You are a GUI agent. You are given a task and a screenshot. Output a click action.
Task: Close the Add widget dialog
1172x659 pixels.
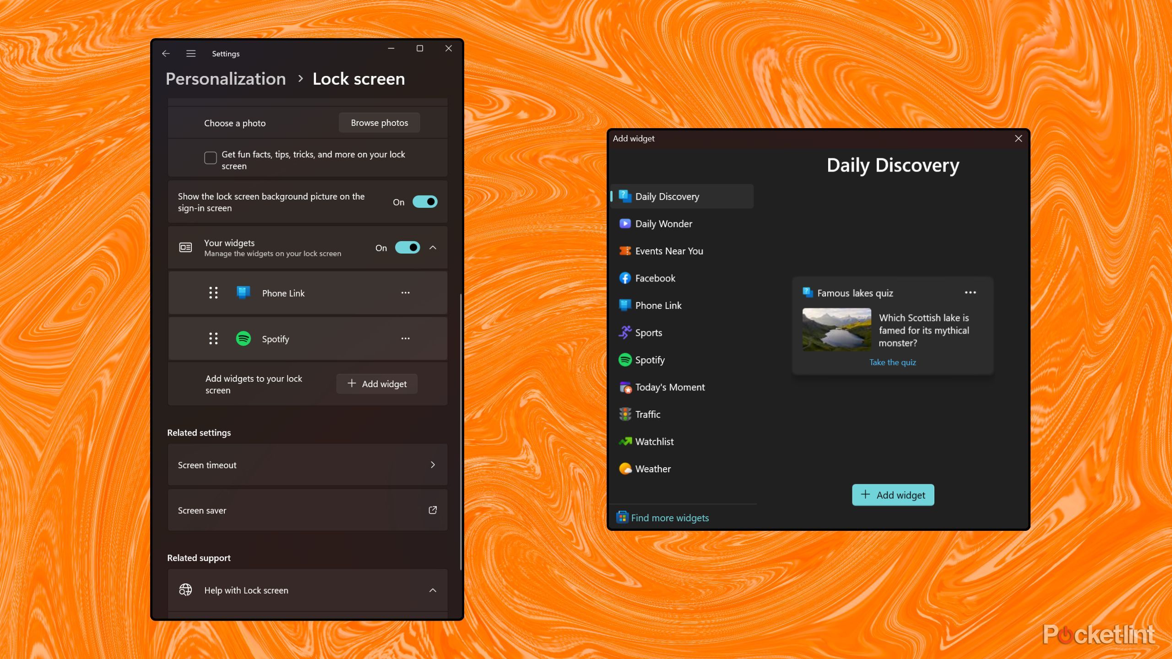(x=1018, y=138)
